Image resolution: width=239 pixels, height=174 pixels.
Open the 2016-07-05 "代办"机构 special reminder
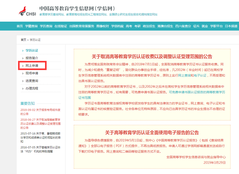pos(41,149)
